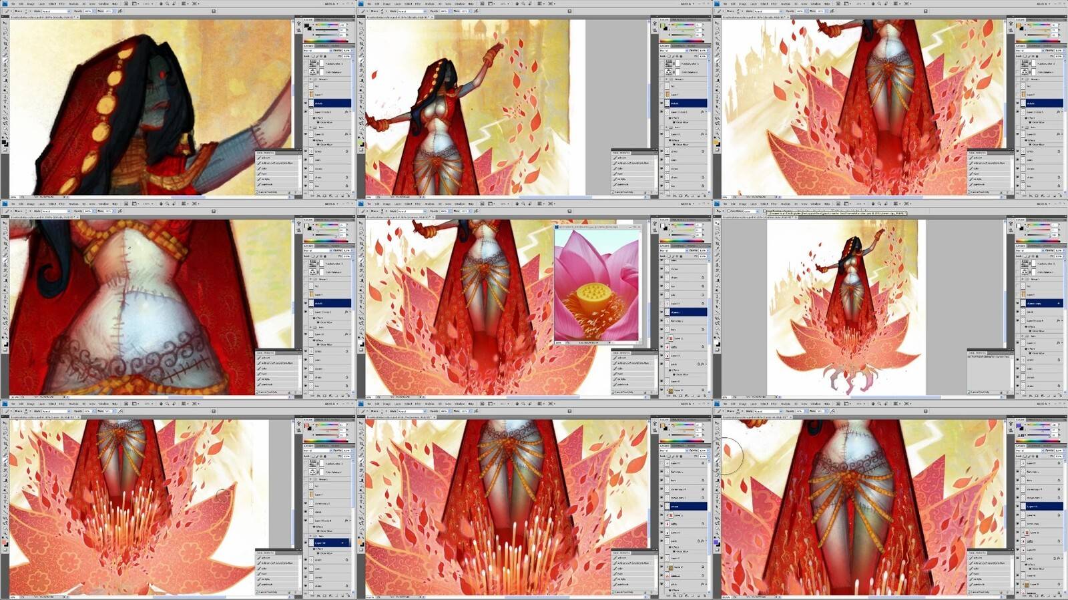
Task: Open the Window menu in the lotus photo frame
Action: (x=459, y=204)
